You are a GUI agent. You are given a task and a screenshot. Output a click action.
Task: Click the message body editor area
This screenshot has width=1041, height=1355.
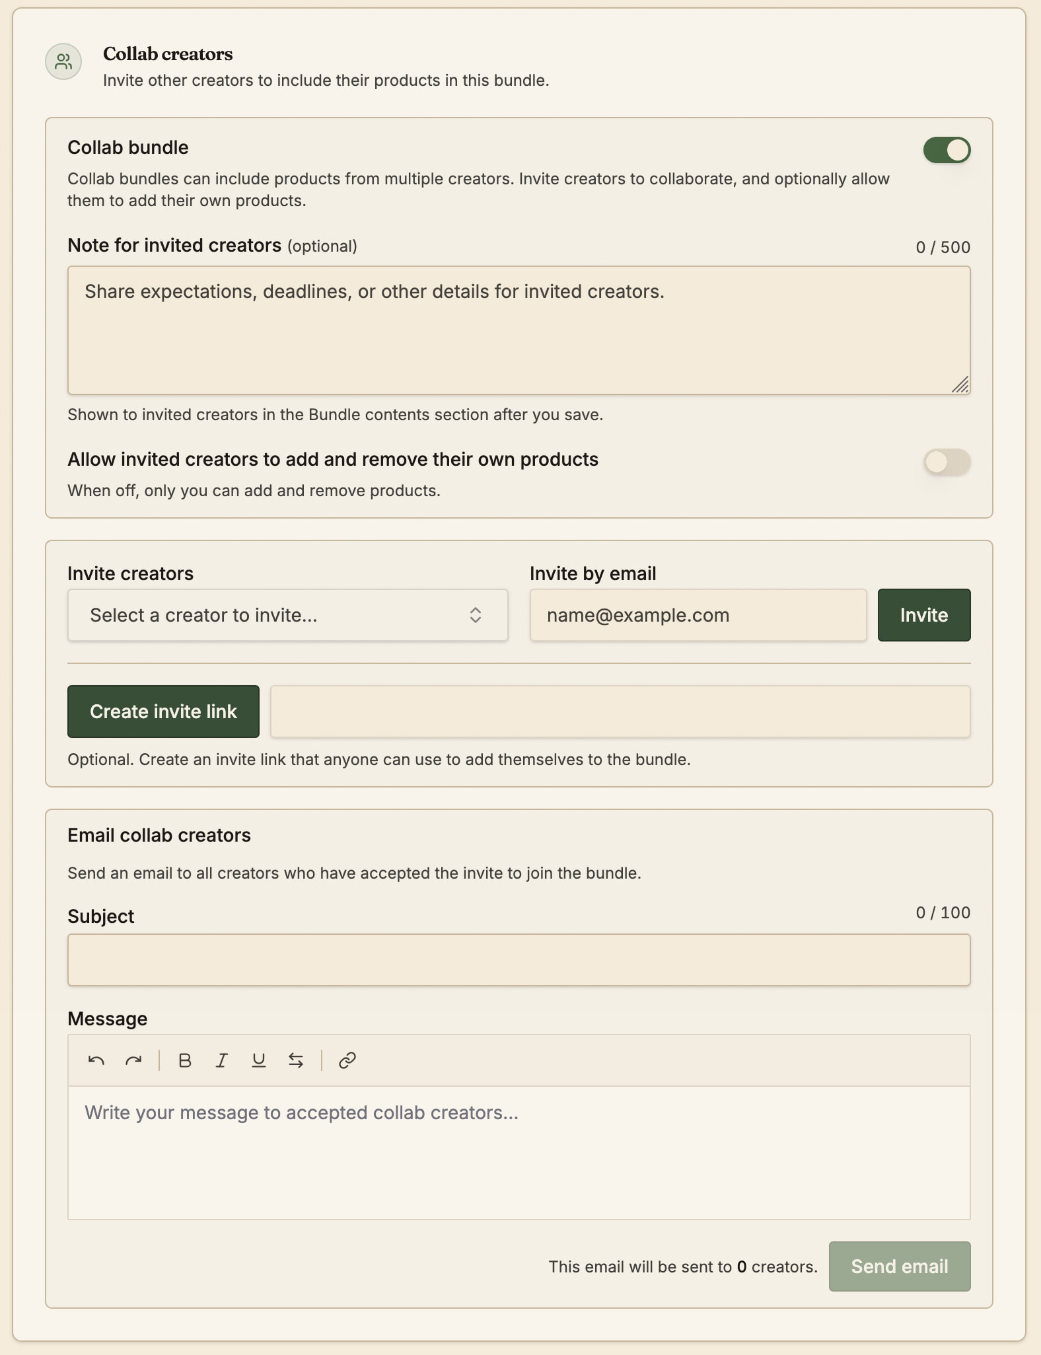click(x=519, y=1153)
